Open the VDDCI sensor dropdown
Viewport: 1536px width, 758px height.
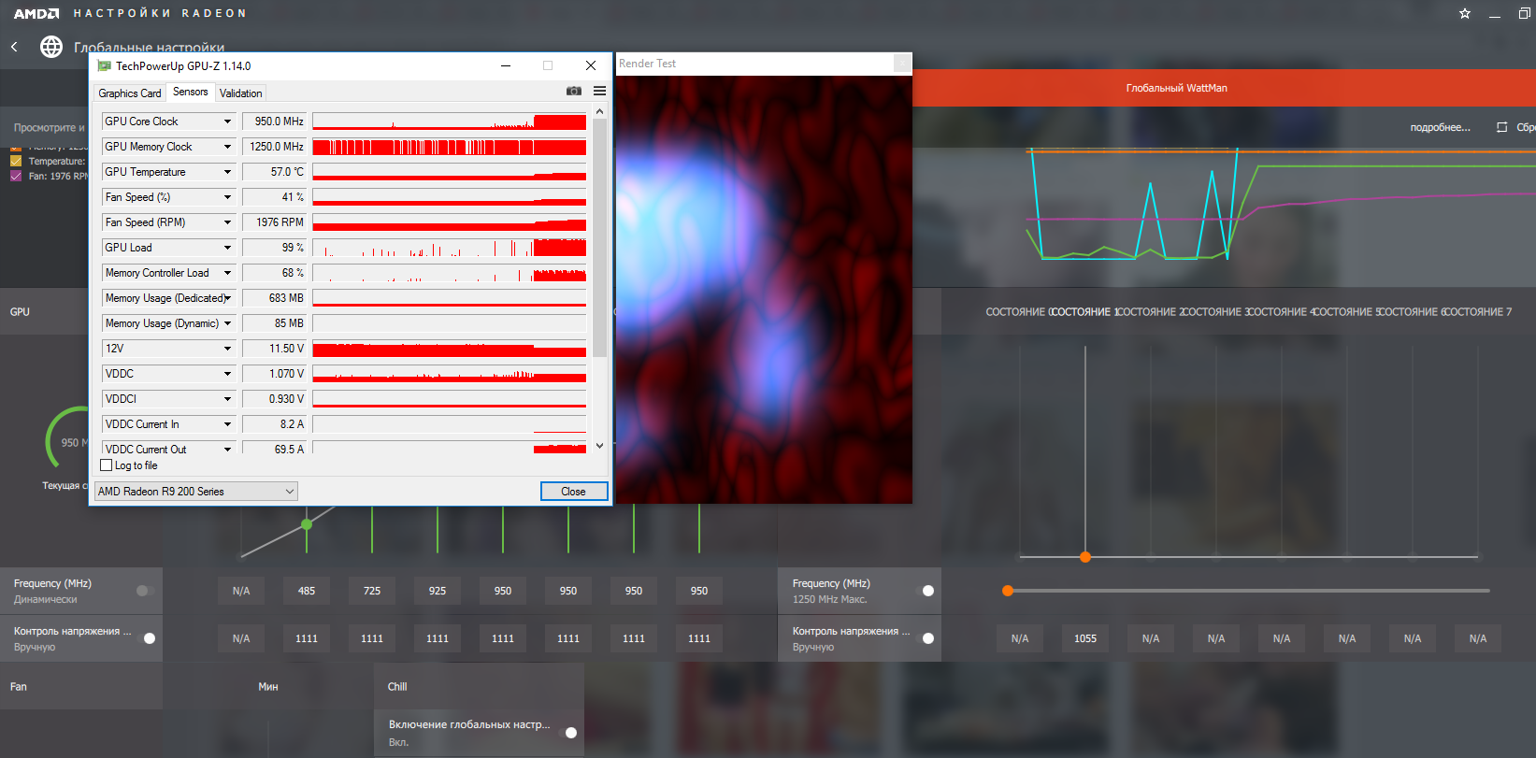tap(168, 399)
